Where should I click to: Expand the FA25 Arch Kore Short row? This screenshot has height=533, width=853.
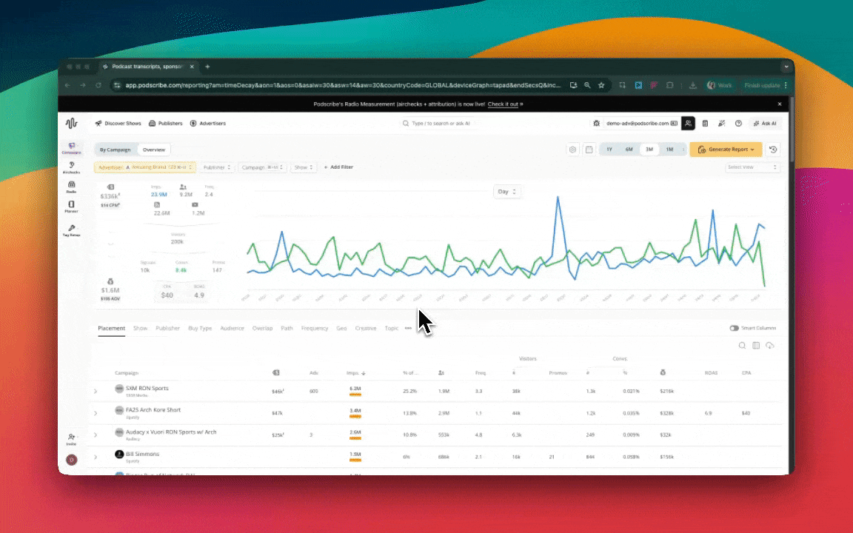96,413
